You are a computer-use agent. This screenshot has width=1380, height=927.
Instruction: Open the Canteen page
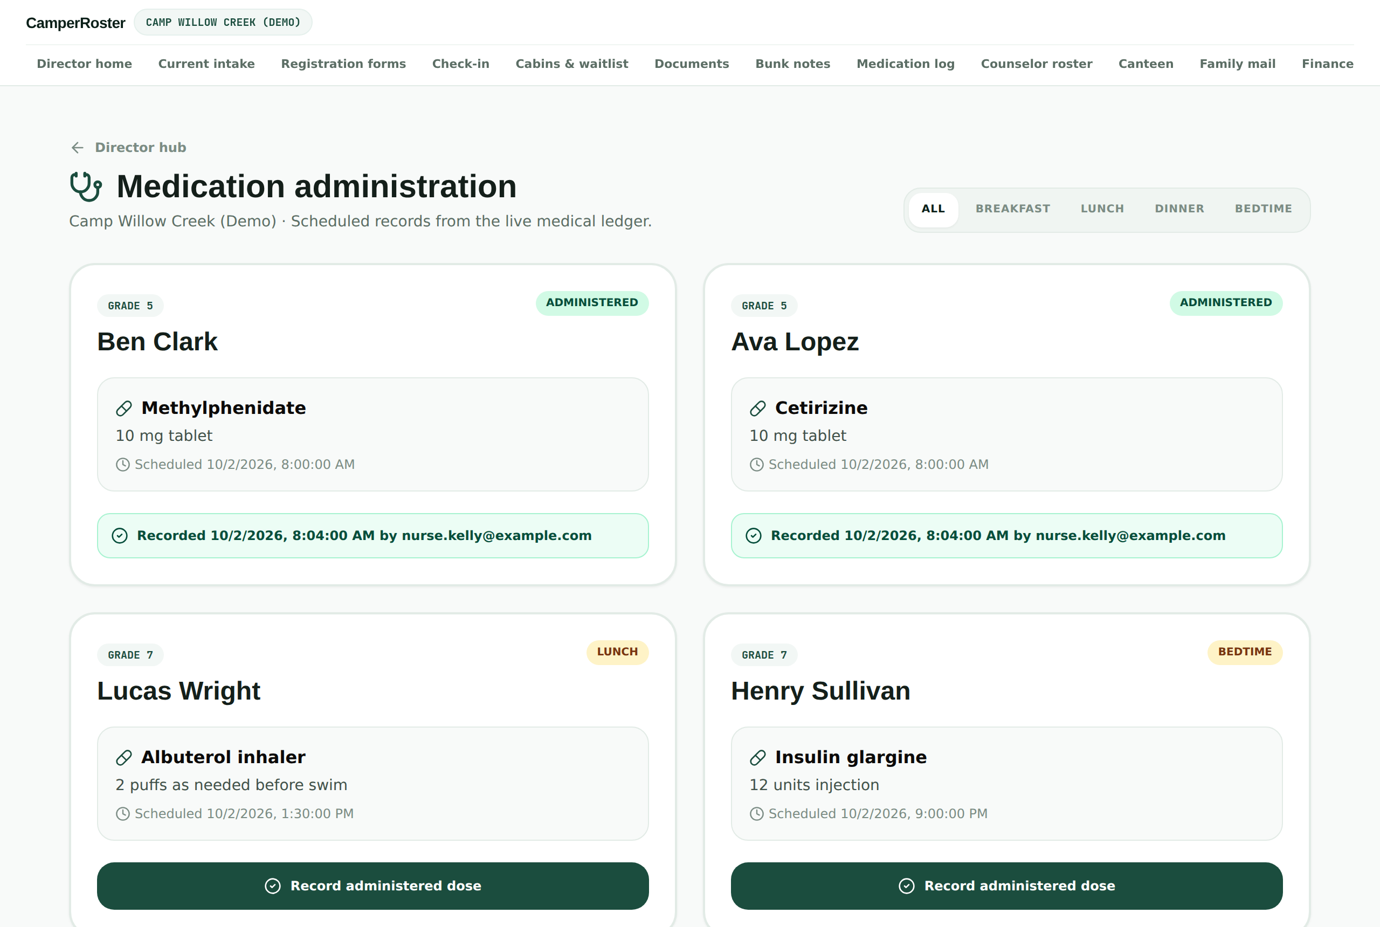tap(1146, 64)
